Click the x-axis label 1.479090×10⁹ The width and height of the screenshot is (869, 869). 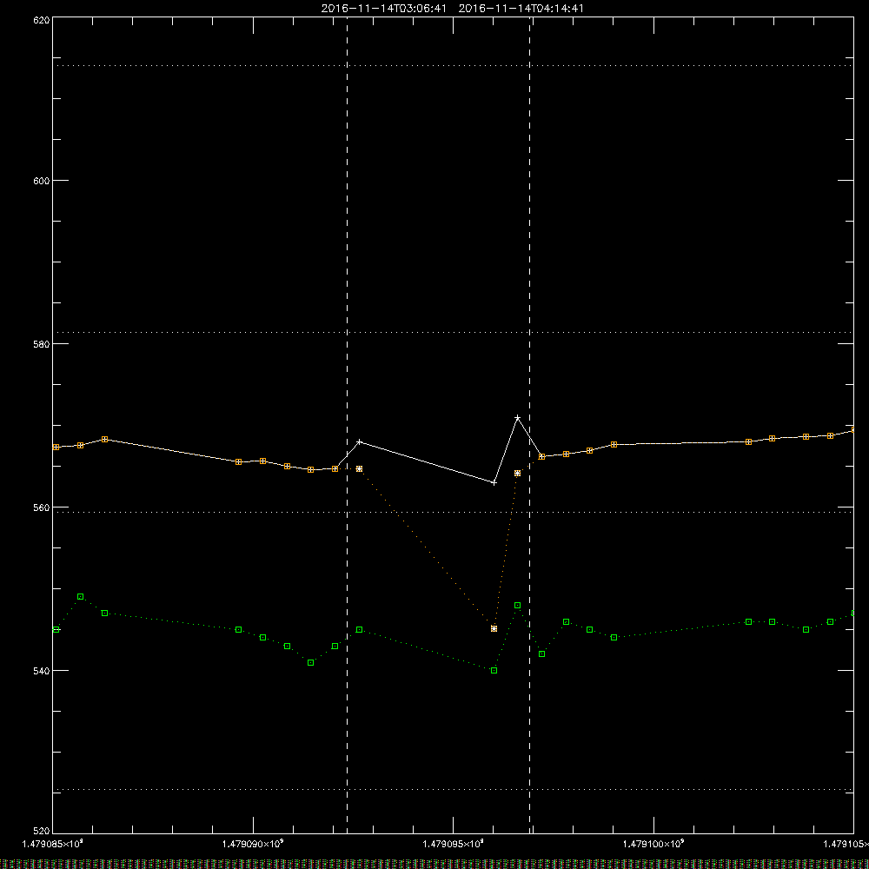coord(253,844)
